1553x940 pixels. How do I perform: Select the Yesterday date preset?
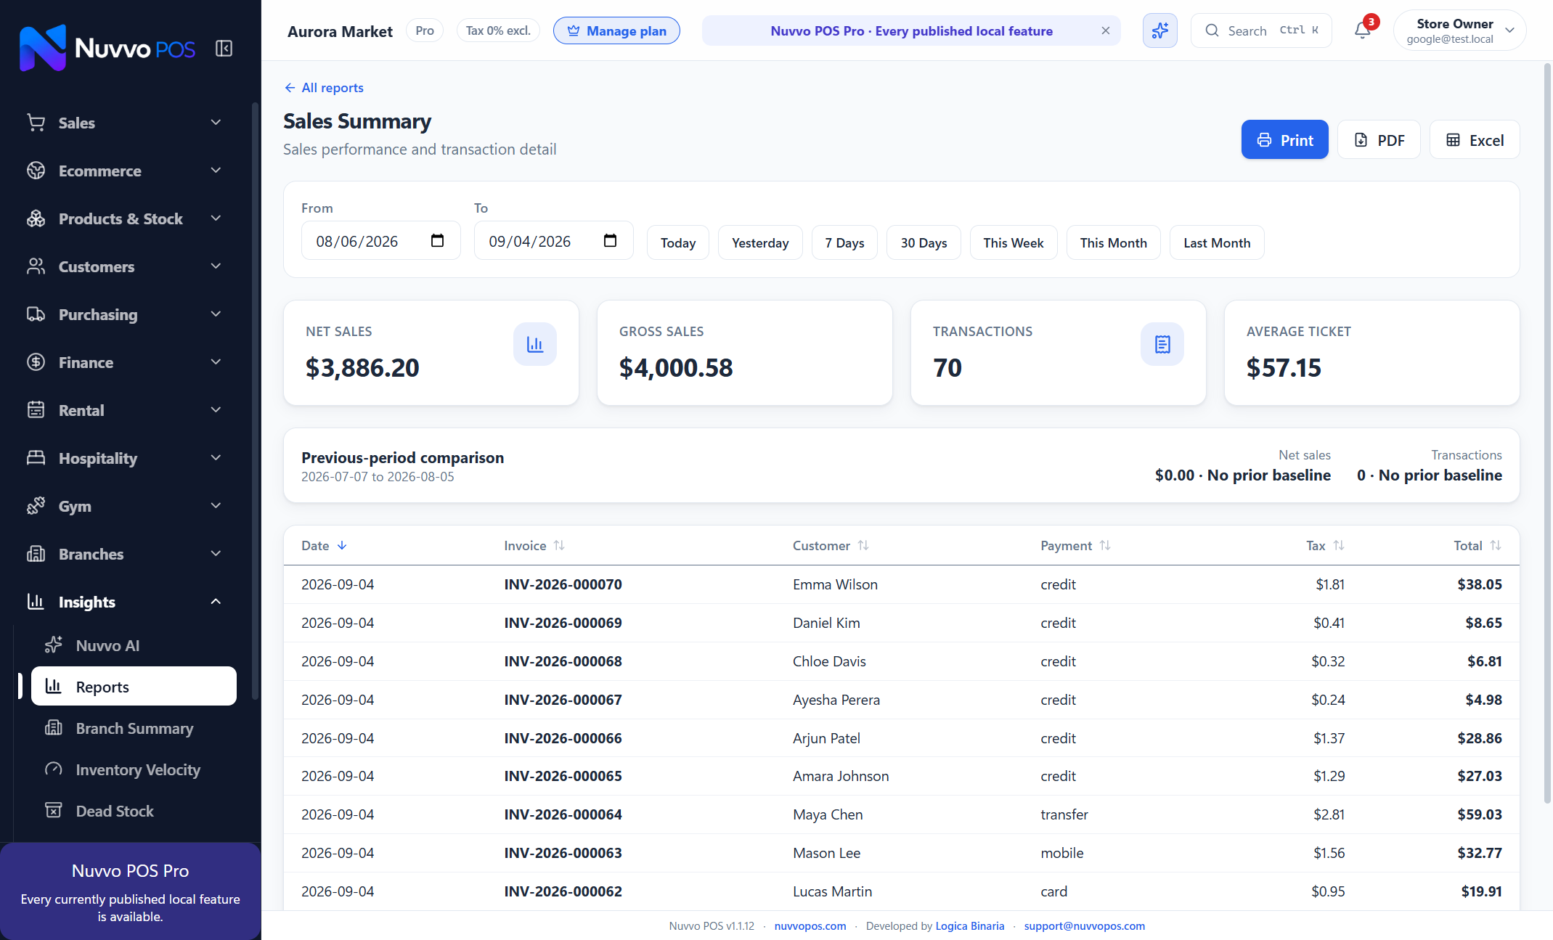(x=759, y=242)
